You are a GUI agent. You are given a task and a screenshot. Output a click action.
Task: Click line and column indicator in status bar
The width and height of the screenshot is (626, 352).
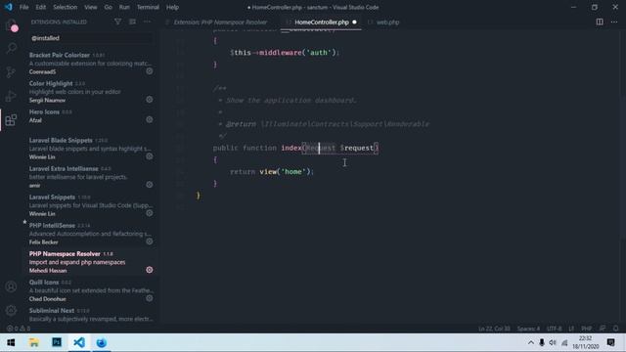tap(494, 329)
